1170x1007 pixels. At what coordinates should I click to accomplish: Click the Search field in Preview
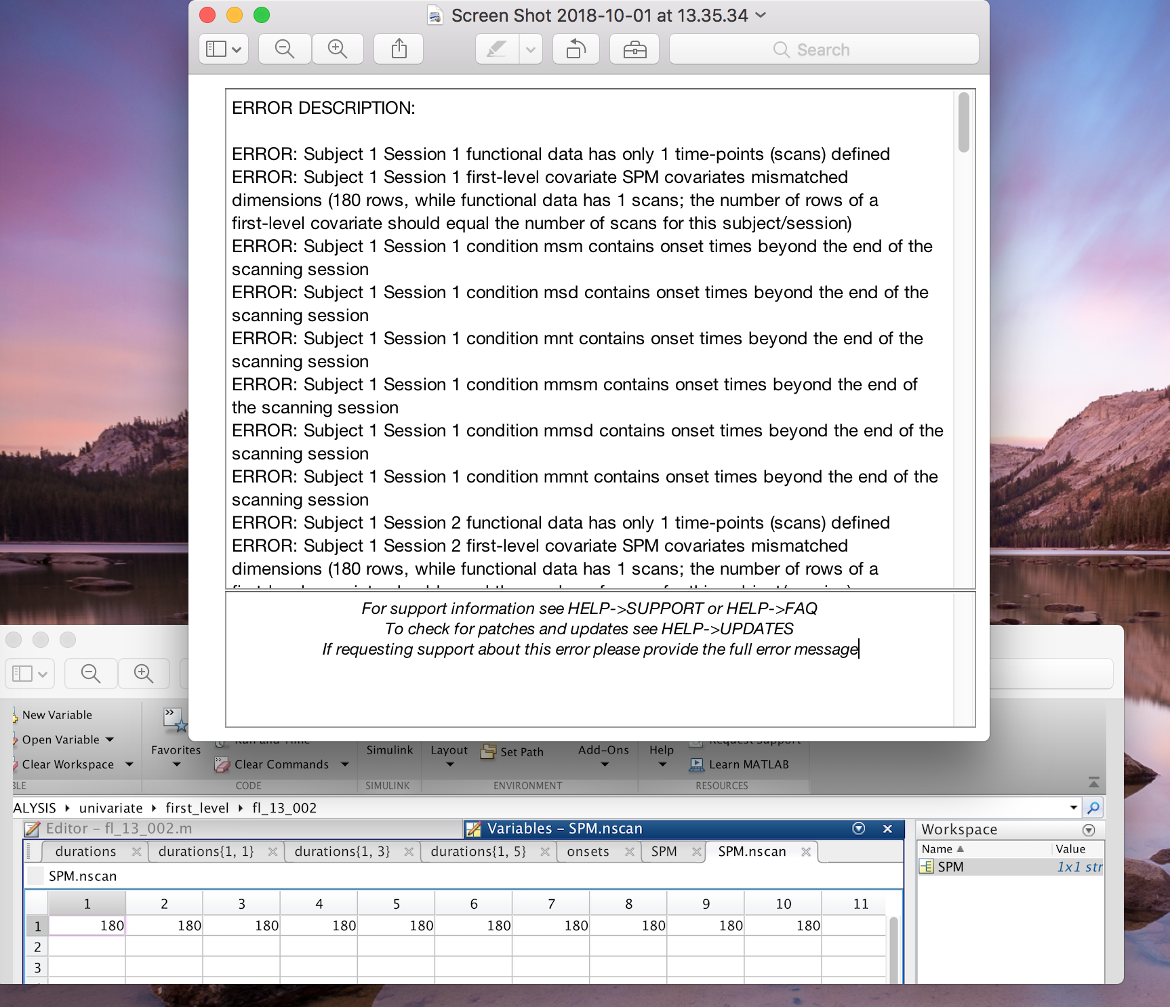(824, 49)
